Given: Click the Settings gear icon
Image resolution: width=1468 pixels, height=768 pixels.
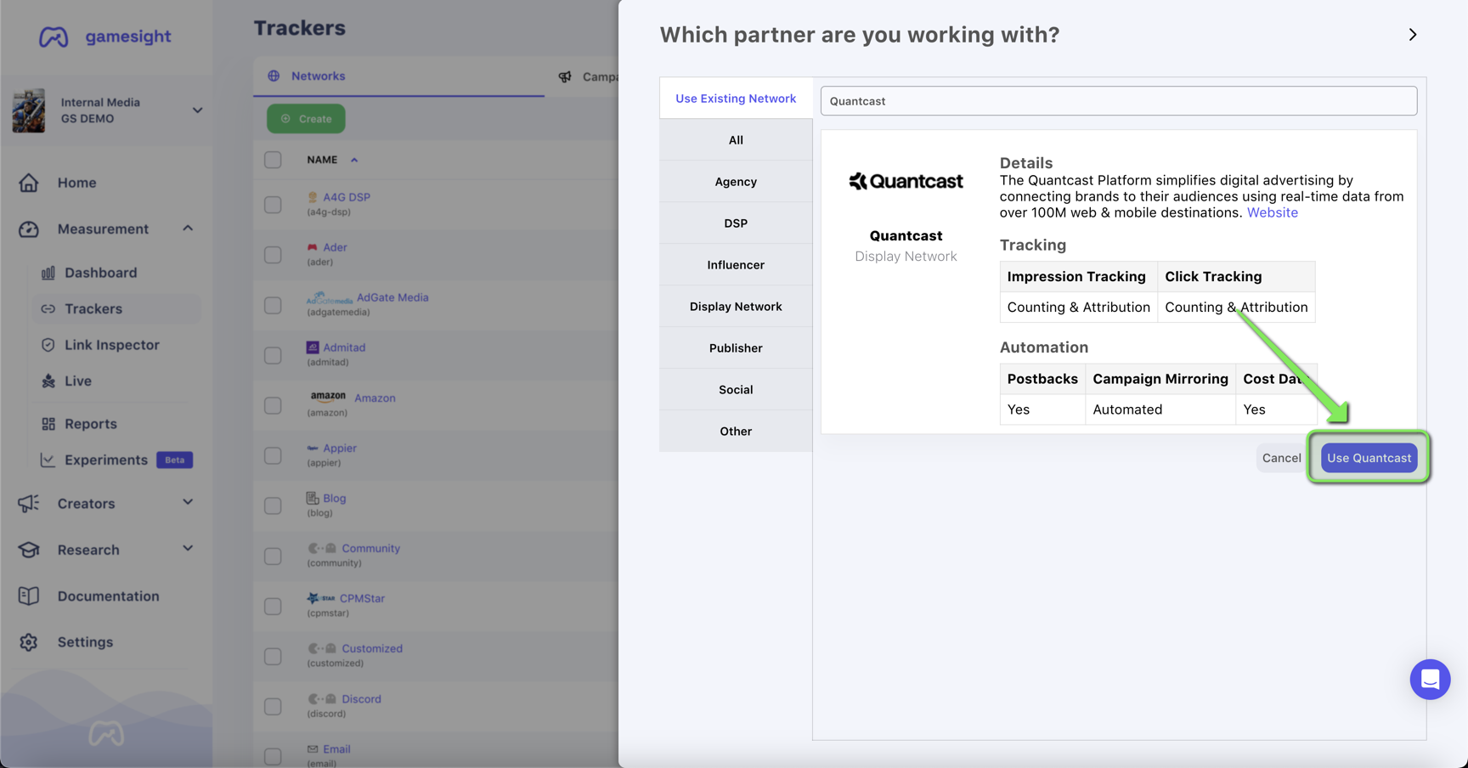Looking at the screenshot, I should (29, 642).
